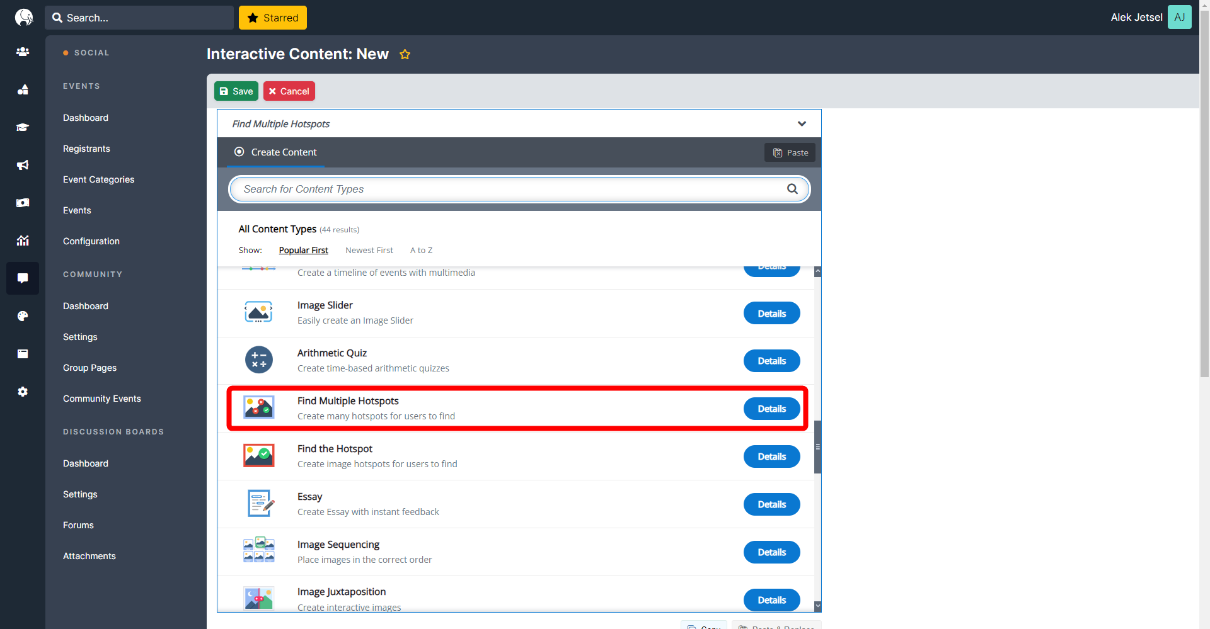This screenshot has height=629, width=1210.
Task: Open the chart analytics sidebar icon
Action: click(x=23, y=241)
